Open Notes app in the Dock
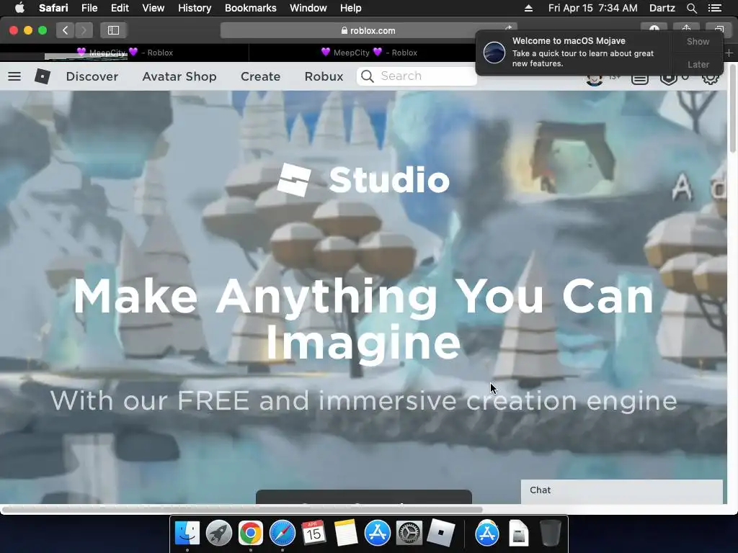The height and width of the screenshot is (553, 738). click(345, 533)
